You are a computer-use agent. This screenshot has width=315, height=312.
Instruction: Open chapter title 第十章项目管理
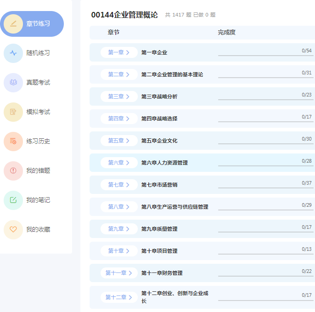coord(159,251)
